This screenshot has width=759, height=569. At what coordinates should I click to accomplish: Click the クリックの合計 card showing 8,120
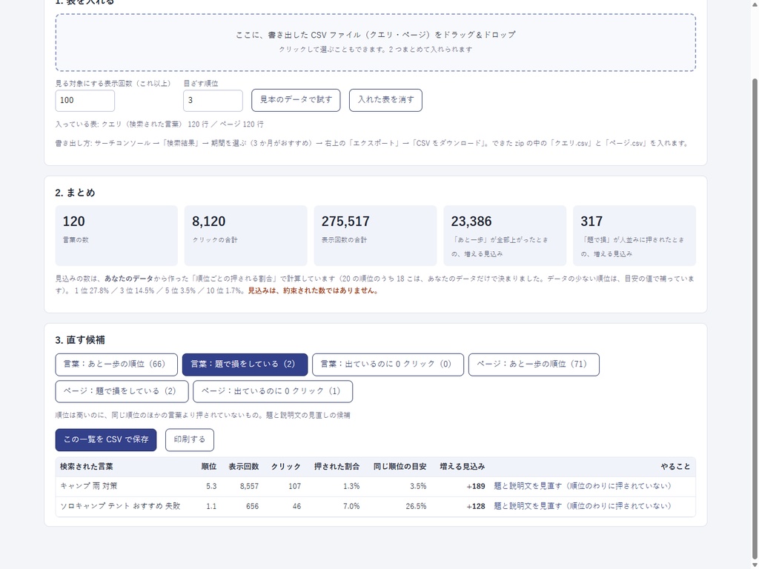click(246, 236)
